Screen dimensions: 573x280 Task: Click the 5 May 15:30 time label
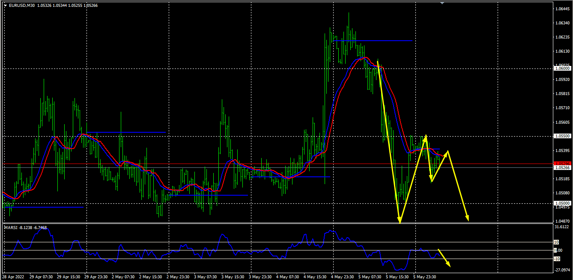pos(397,277)
